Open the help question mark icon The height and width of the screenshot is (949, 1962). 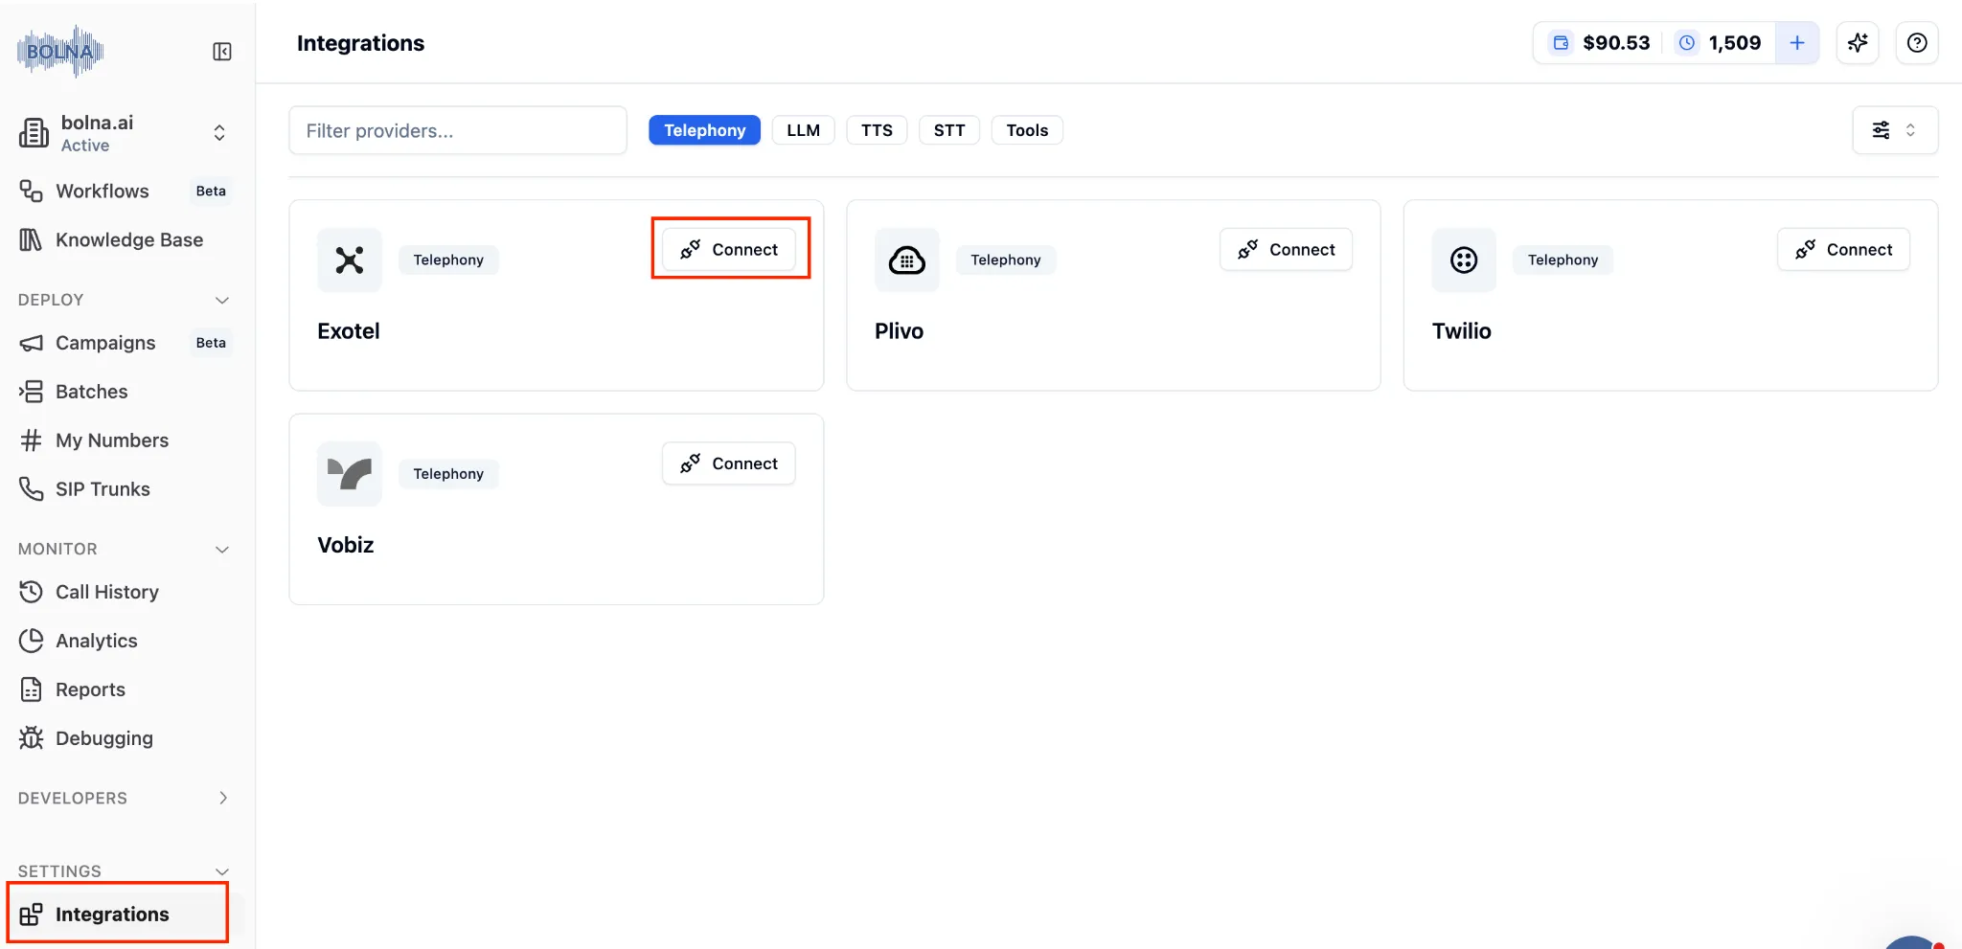pyautogui.click(x=1917, y=43)
